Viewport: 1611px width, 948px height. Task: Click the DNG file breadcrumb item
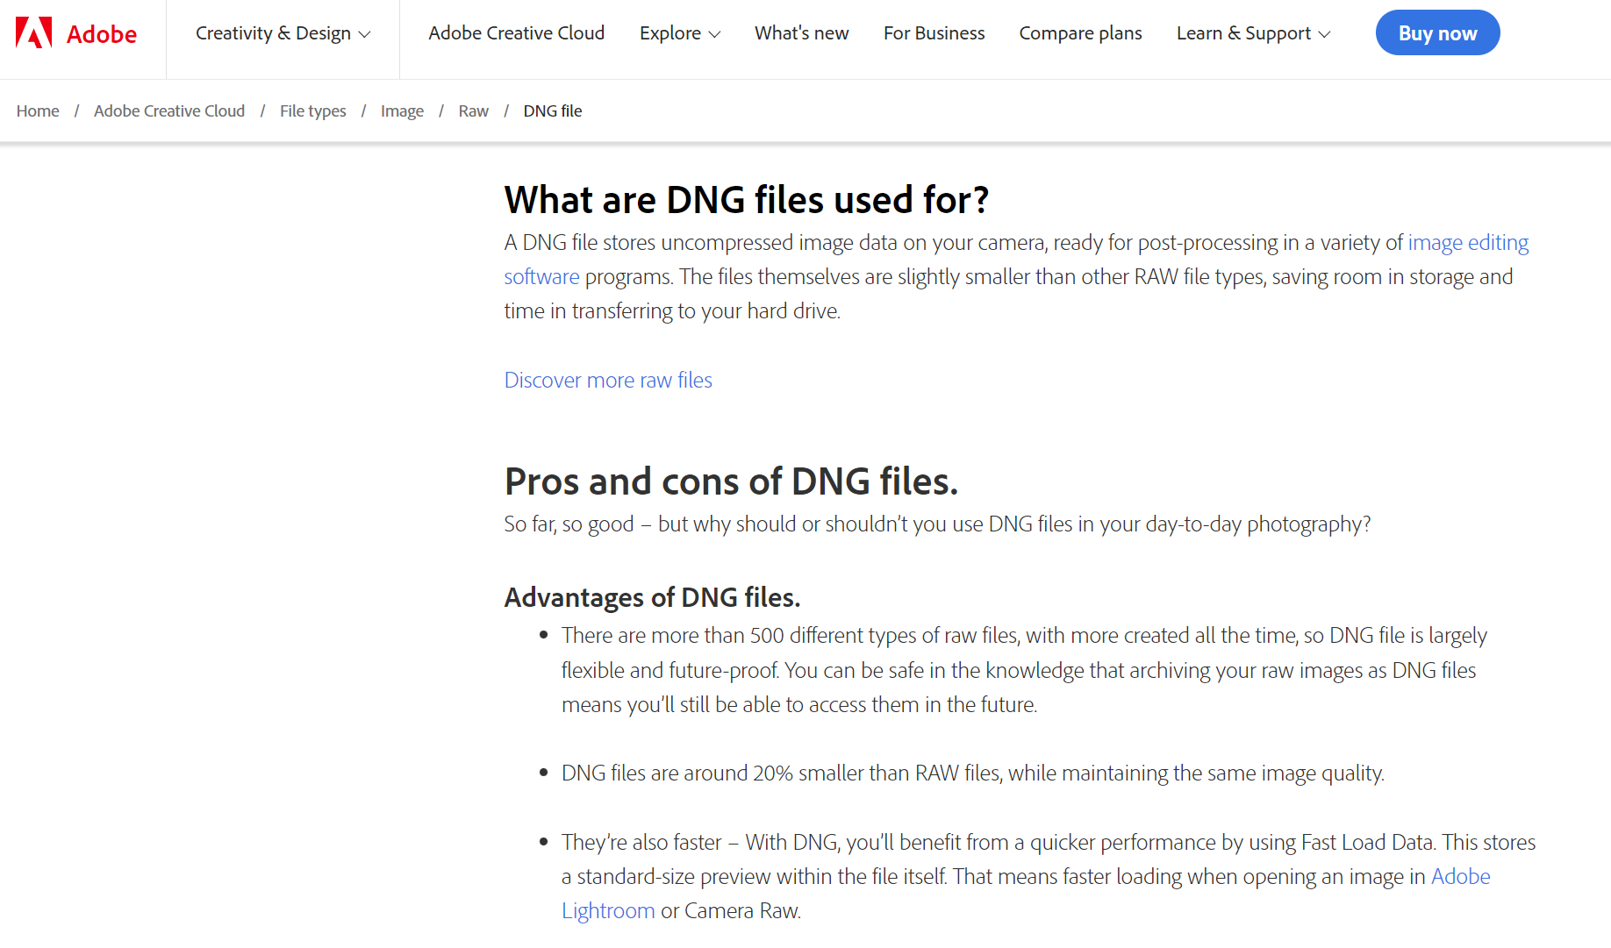[x=552, y=110]
